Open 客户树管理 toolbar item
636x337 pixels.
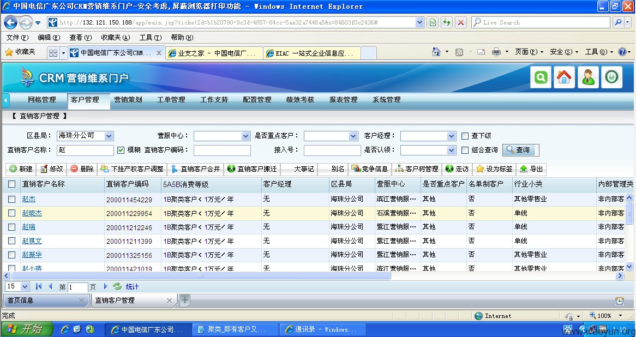click(x=417, y=168)
